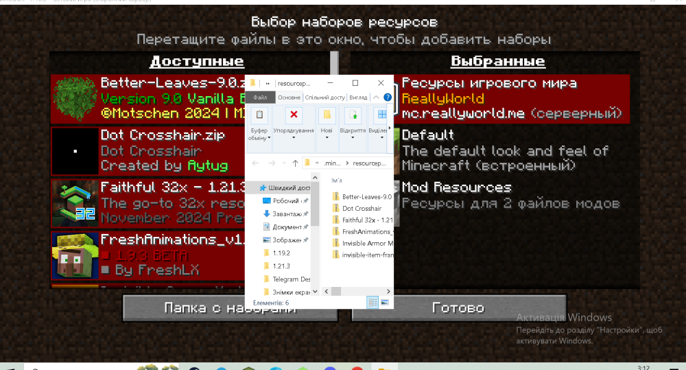686x370 pixels.
Task: Expand the Clipboard (Буфер обміну) dropdown arrow
Action: [x=269, y=138]
